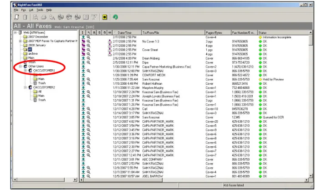Click the purple received arrow on Cover Sheet row
Image resolution: width=317 pixels, height=190 pixels.
[83, 50]
